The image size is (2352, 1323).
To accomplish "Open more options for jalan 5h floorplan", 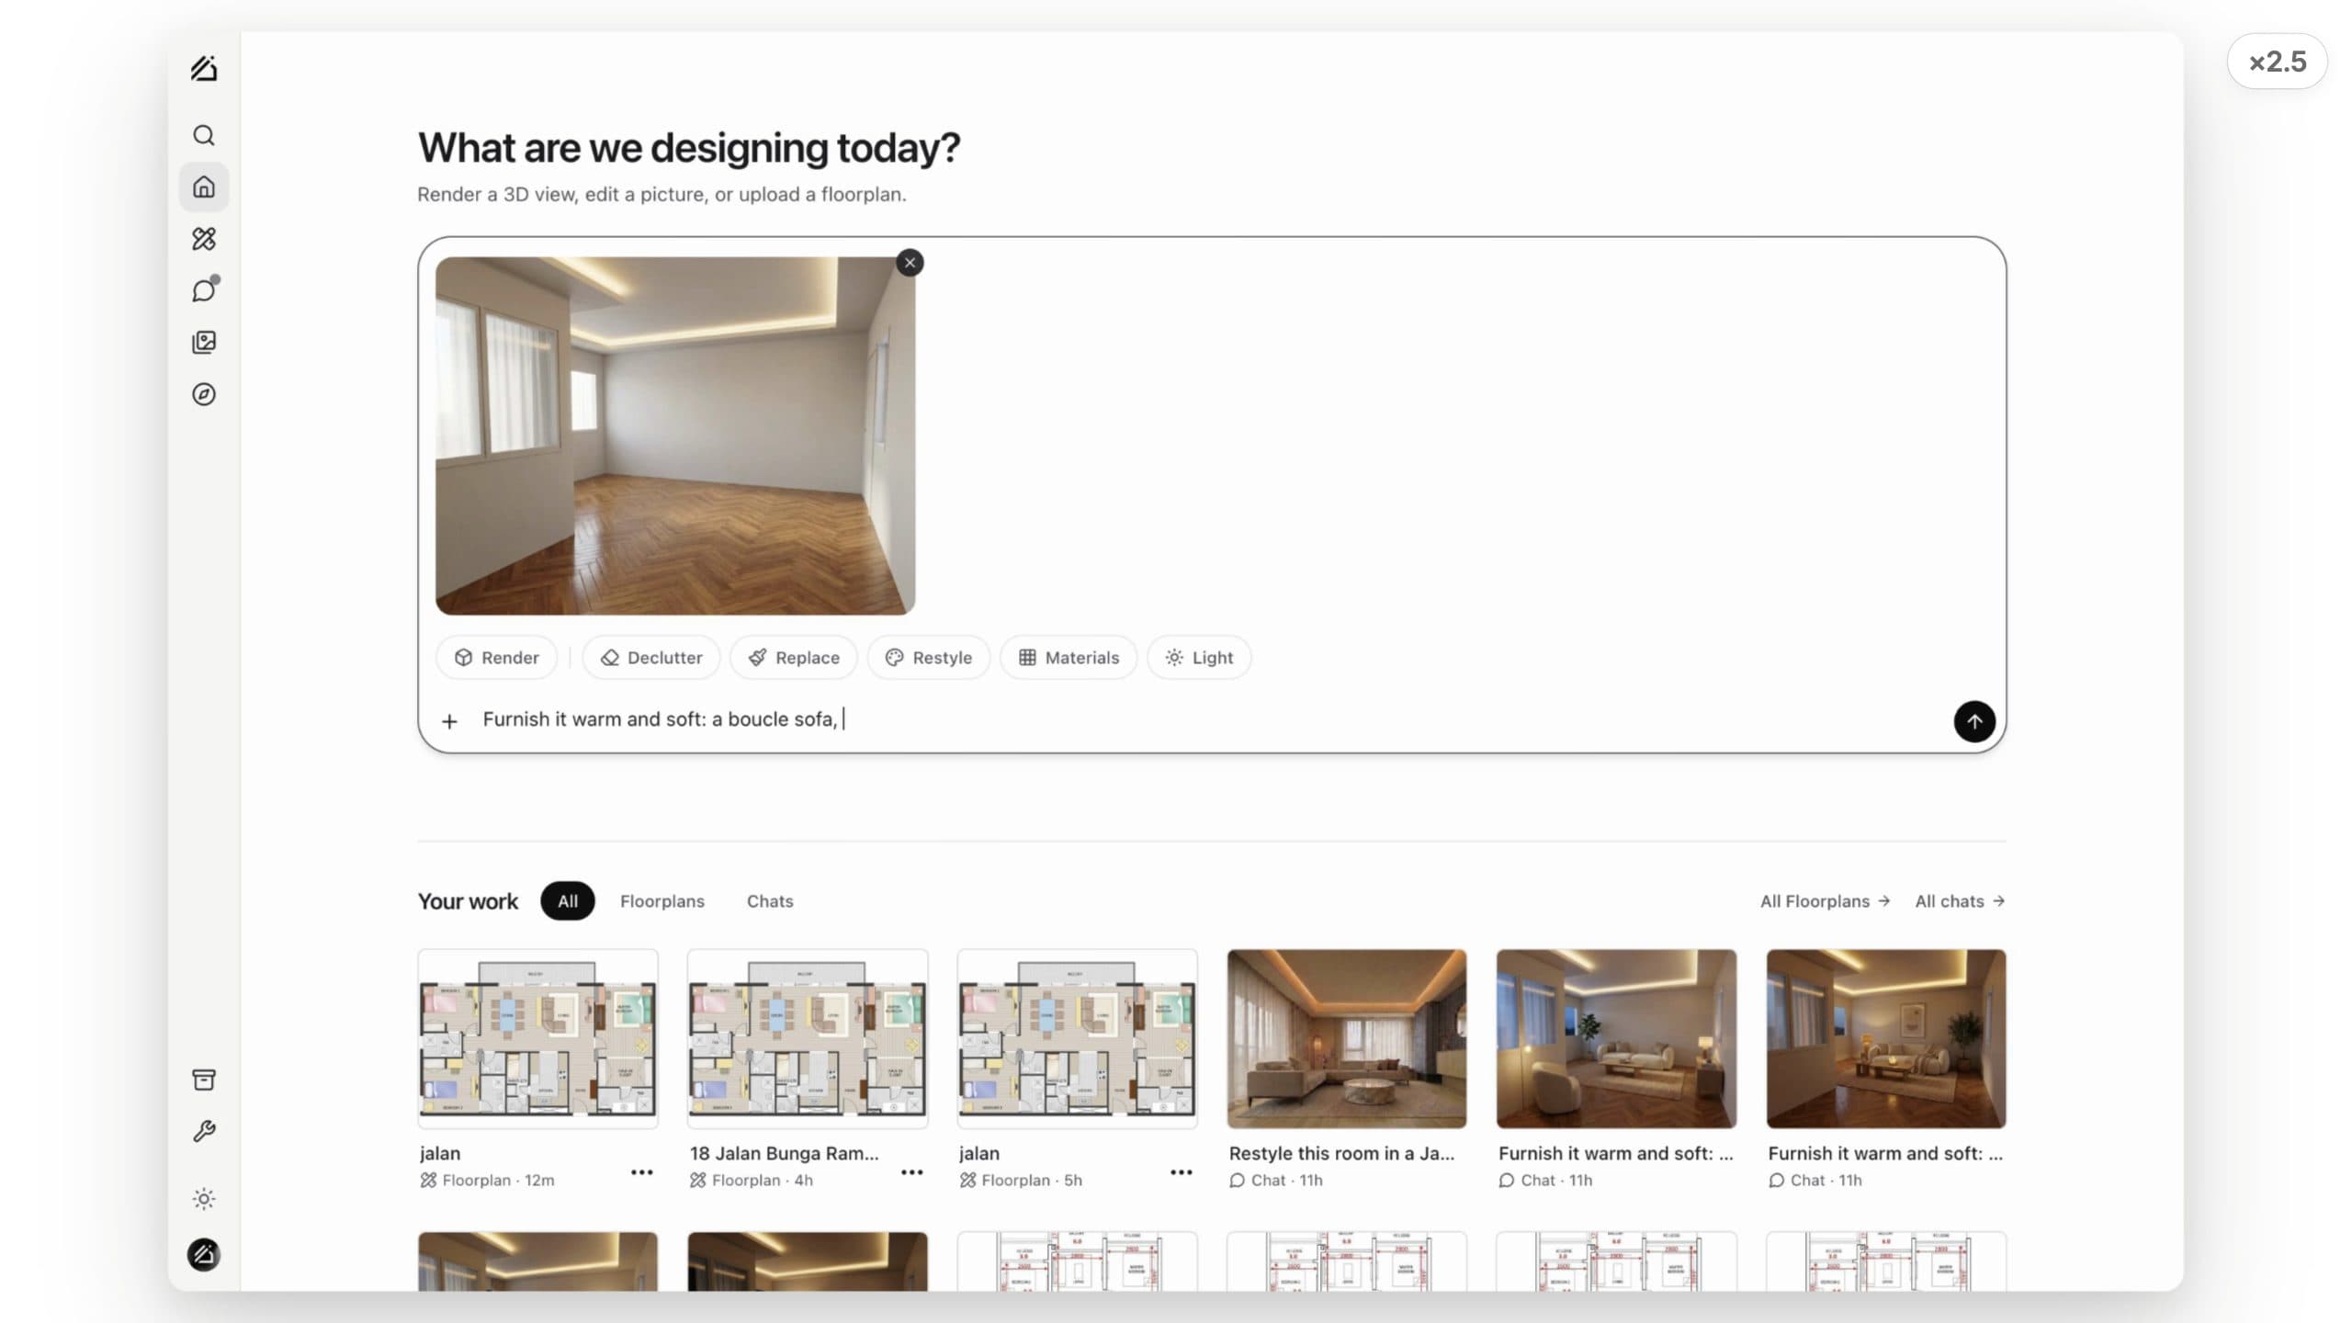I will click(x=1182, y=1172).
